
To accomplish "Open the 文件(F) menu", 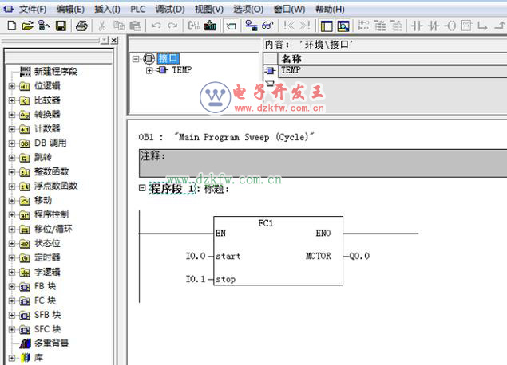I will click(33, 9).
